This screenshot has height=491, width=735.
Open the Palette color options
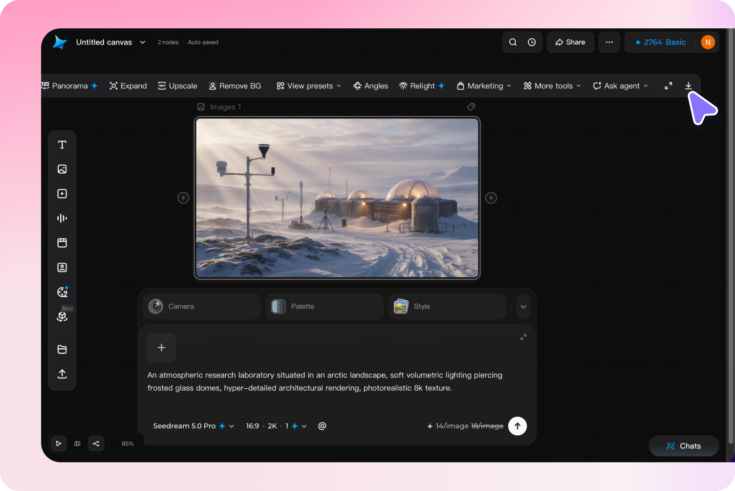(x=324, y=307)
